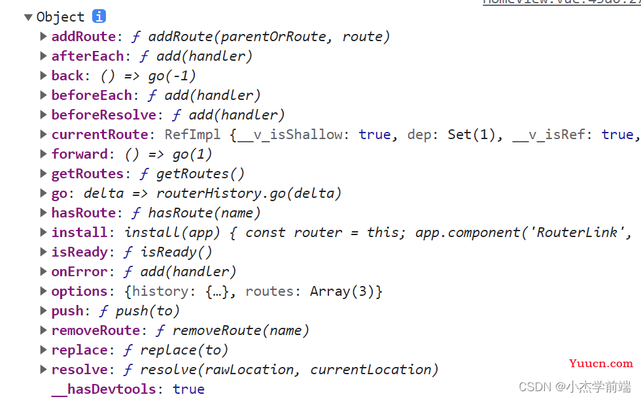The width and height of the screenshot is (641, 399).
Task: Click the beforeResolve key name
Action: pyautogui.click(x=104, y=115)
